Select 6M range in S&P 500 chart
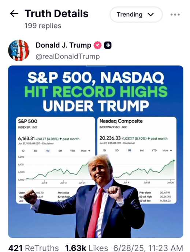Image resolution: width=190 pixels, height=252 pixels. click(x=60, y=151)
